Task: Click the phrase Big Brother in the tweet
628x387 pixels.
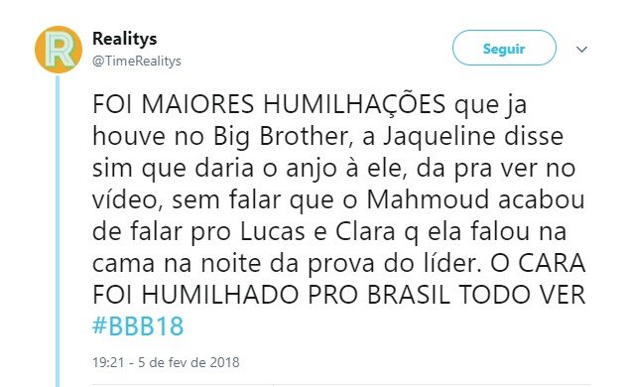Action: click(281, 137)
